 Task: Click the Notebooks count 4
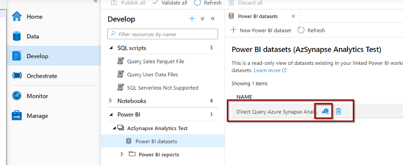click(211, 101)
